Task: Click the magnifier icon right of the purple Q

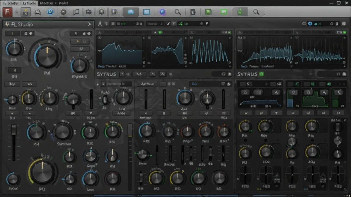Action: coord(178,12)
